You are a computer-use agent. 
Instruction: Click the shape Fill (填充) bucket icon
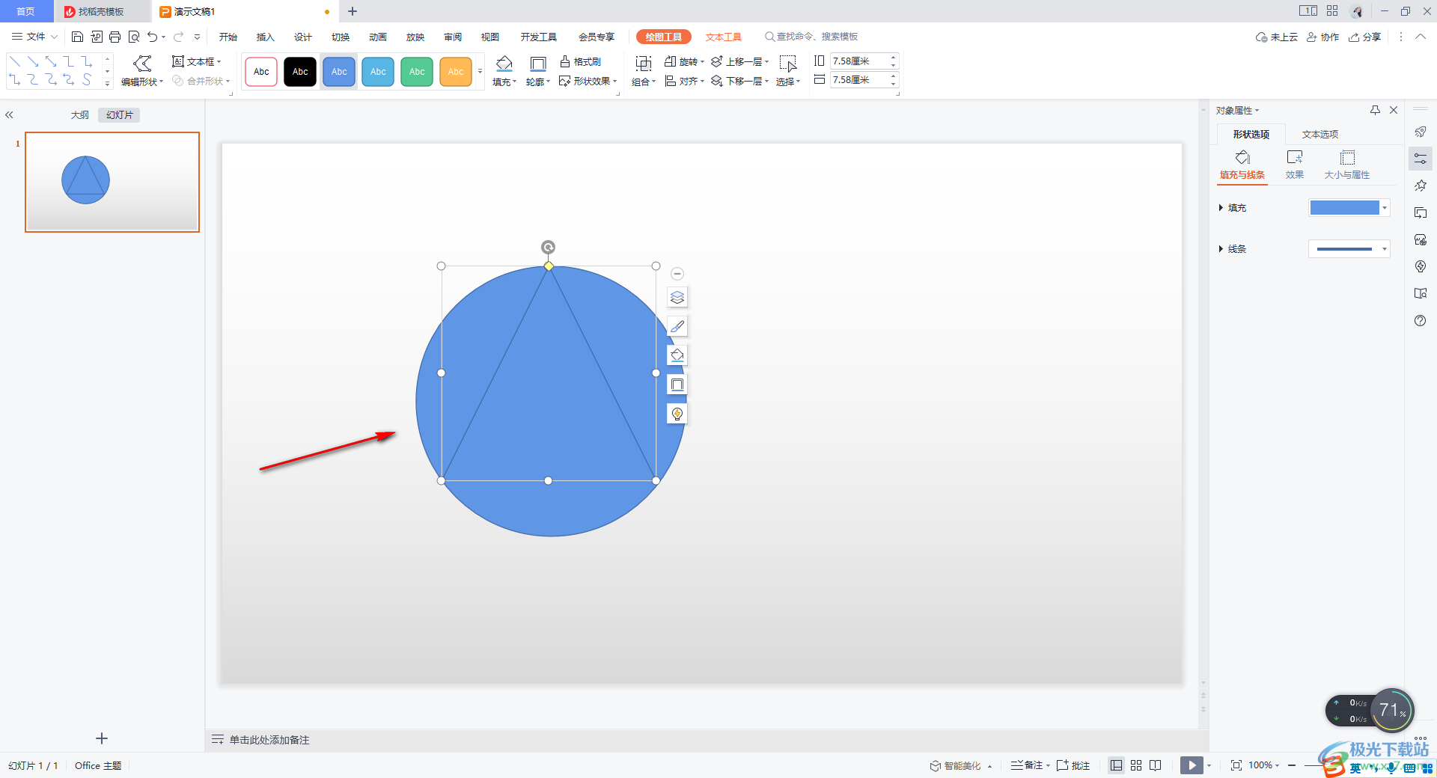(504, 64)
